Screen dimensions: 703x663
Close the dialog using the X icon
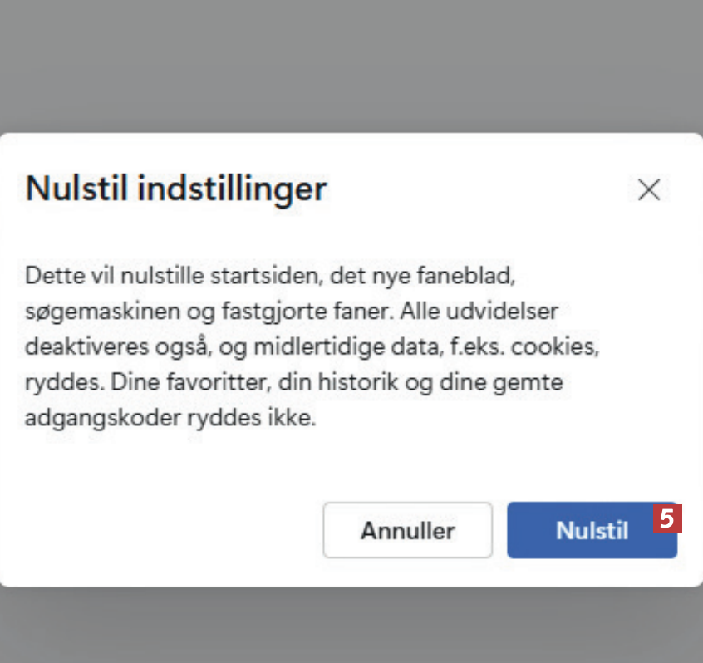click(x=648, y=190)
